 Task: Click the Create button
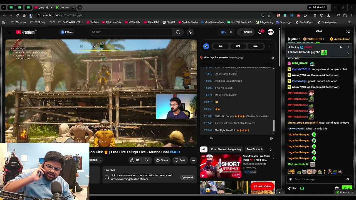(245, 32)
